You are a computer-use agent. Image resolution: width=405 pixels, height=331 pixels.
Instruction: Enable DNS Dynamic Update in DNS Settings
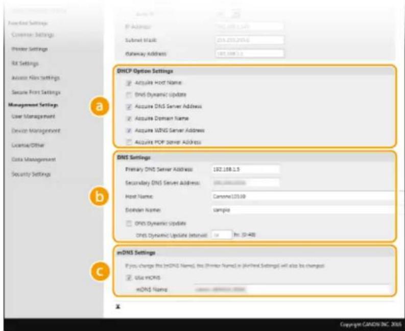tap(129, 224)
